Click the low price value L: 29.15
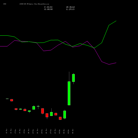The width and height of the screenshot is (138, 138). pos(70,9)
